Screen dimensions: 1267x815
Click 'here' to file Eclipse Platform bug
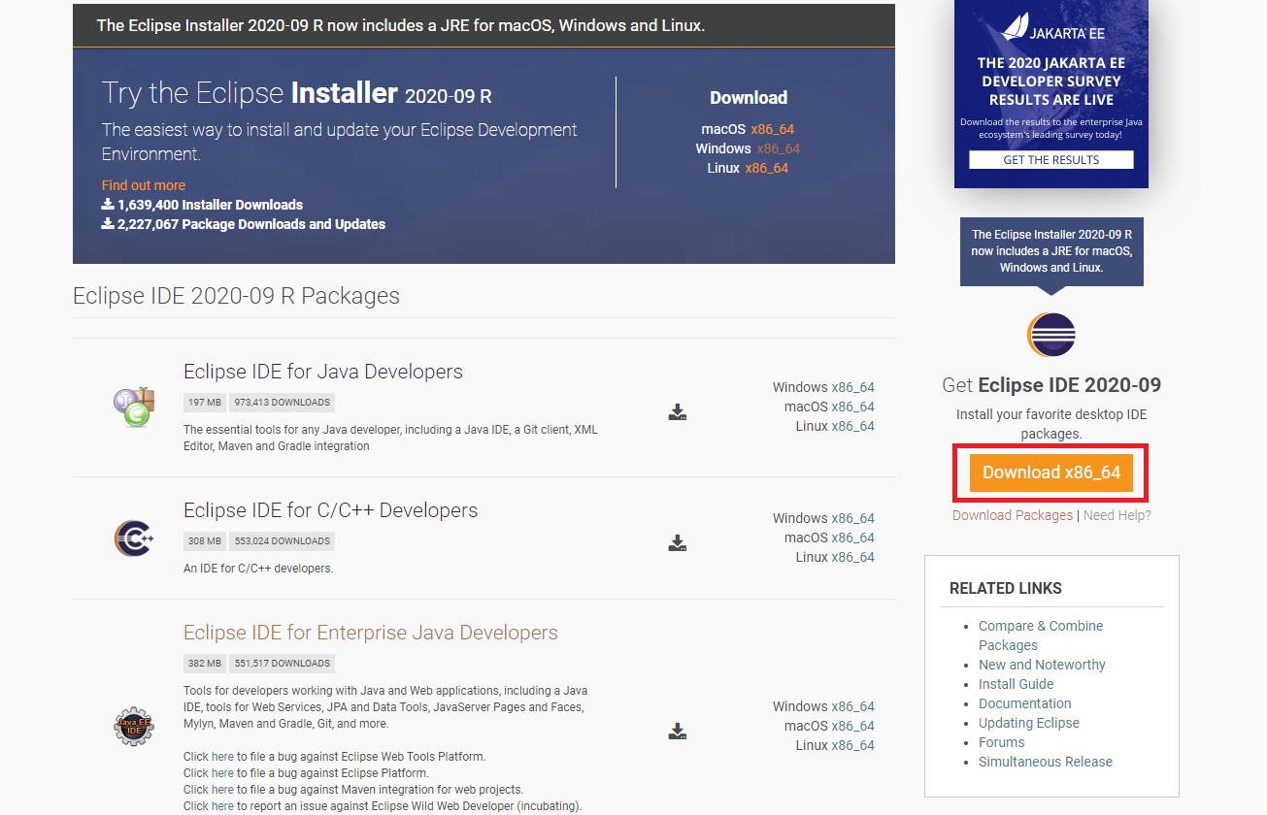[x=222, y=773]
